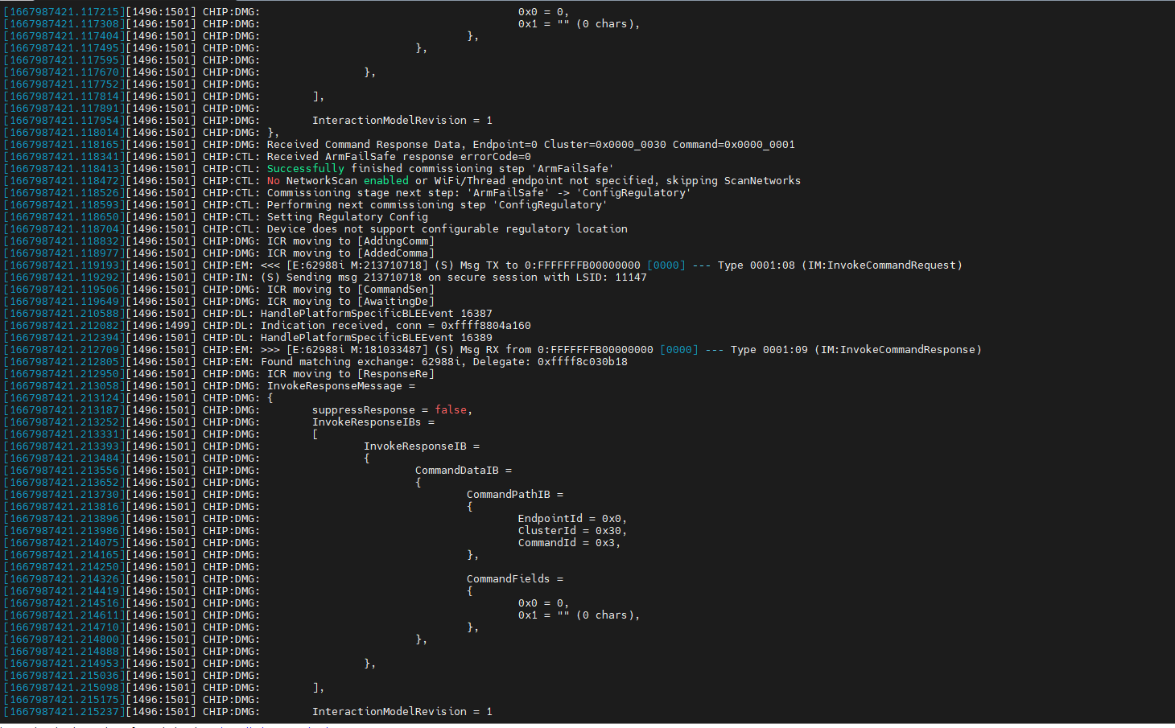1175x728 pixels.
Task: Click the 'CommandFields =' line
Action: pyautogui.click(x=515, y=579)
